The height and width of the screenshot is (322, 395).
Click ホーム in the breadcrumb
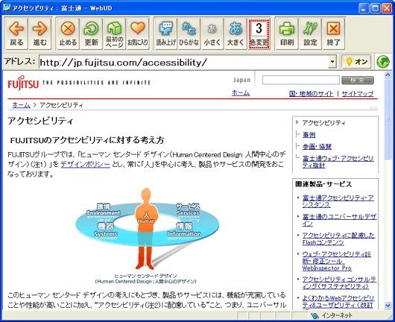[x=21, y=105]
